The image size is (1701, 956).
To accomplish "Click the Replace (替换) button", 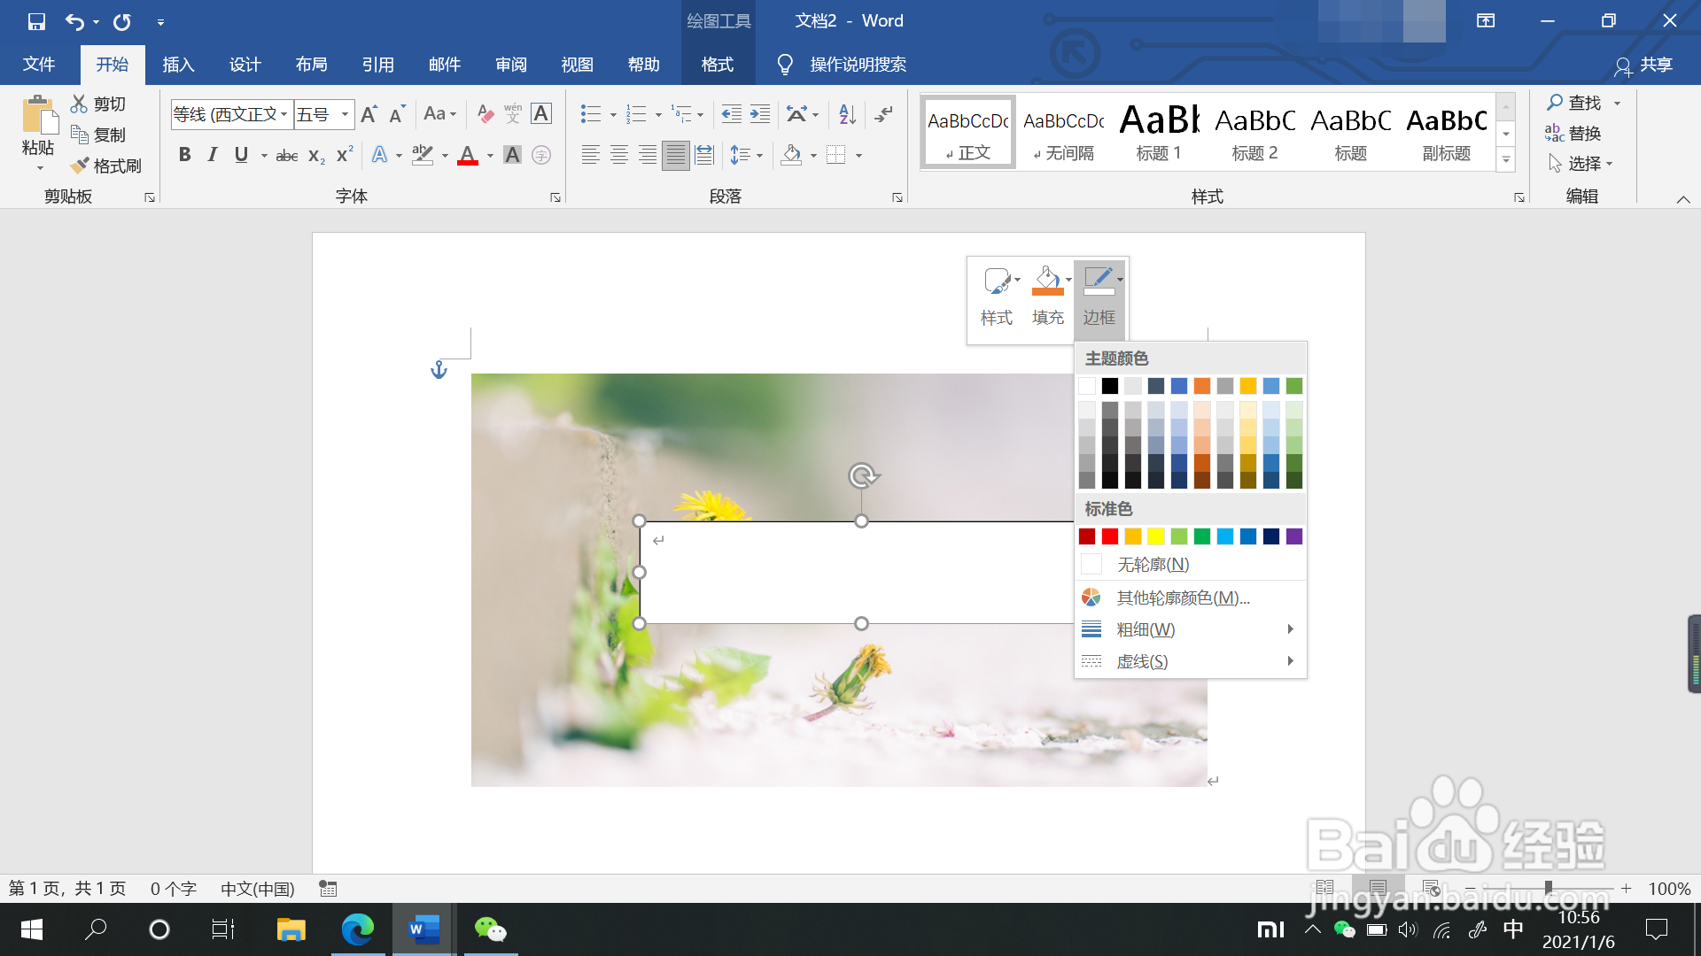I will pos(1573,133).
